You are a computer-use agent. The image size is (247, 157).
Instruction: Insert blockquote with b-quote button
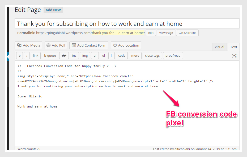click(50, 56)
